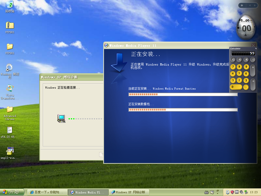The image size is (261, 196).
Task: Select the wmp11 installer desktop icon
Action: coord(10,151)
